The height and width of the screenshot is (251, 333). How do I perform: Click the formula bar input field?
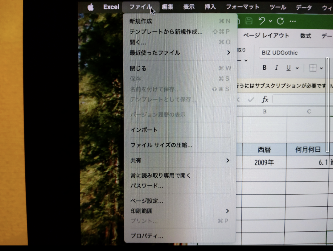(x=302, y=99)
